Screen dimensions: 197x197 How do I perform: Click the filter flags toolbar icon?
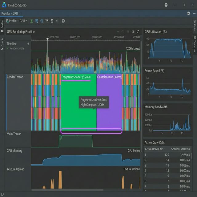coord(47,21)
